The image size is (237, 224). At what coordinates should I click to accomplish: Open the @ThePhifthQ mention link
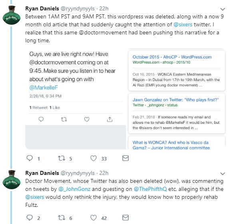click(x=150, y=189)
